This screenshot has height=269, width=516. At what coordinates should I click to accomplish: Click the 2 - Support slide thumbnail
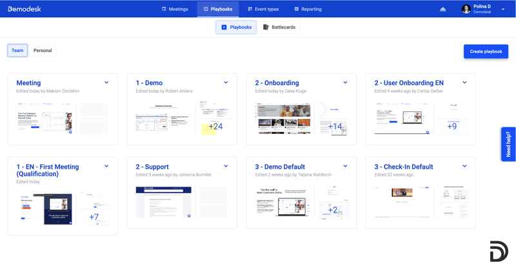point(164,202)
